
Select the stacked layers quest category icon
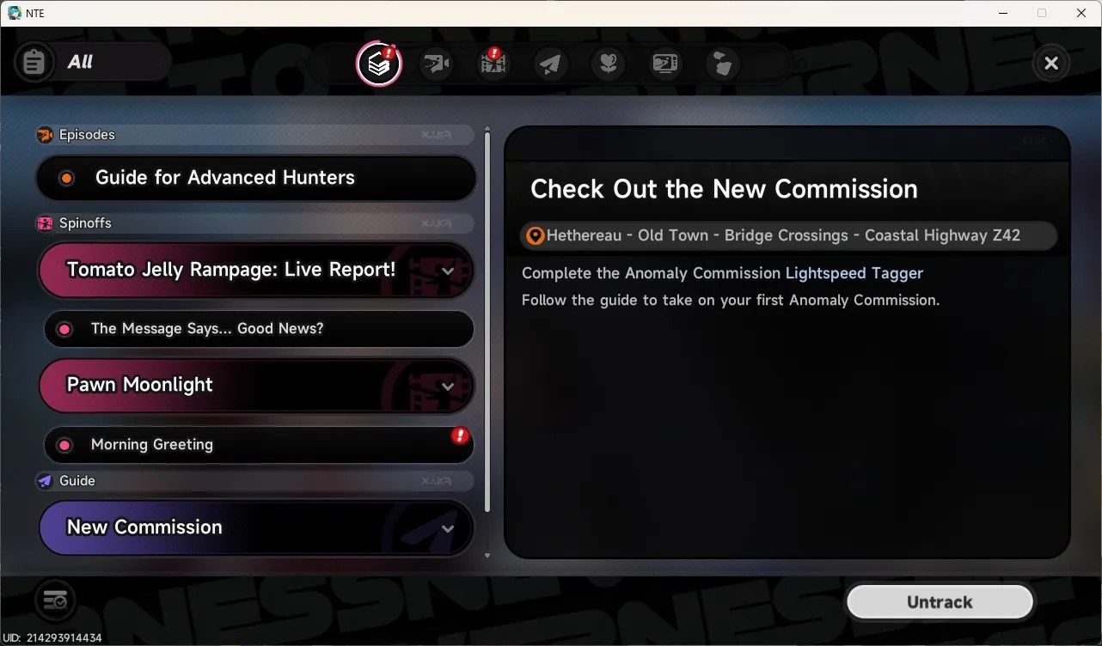pos(378,64)
